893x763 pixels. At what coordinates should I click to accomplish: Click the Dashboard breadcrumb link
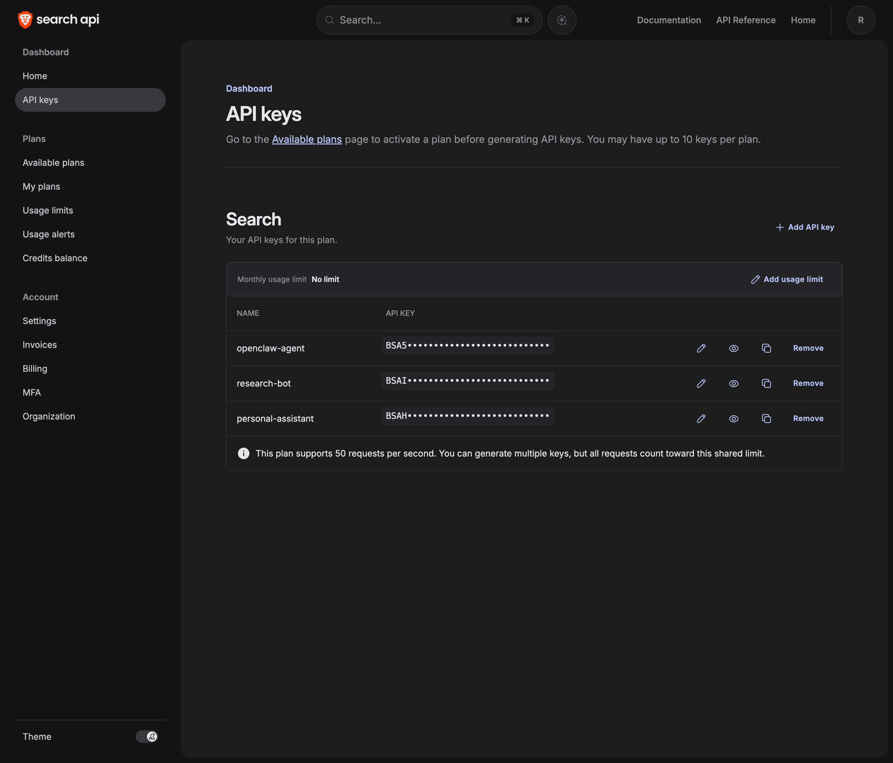pos(249,89)
